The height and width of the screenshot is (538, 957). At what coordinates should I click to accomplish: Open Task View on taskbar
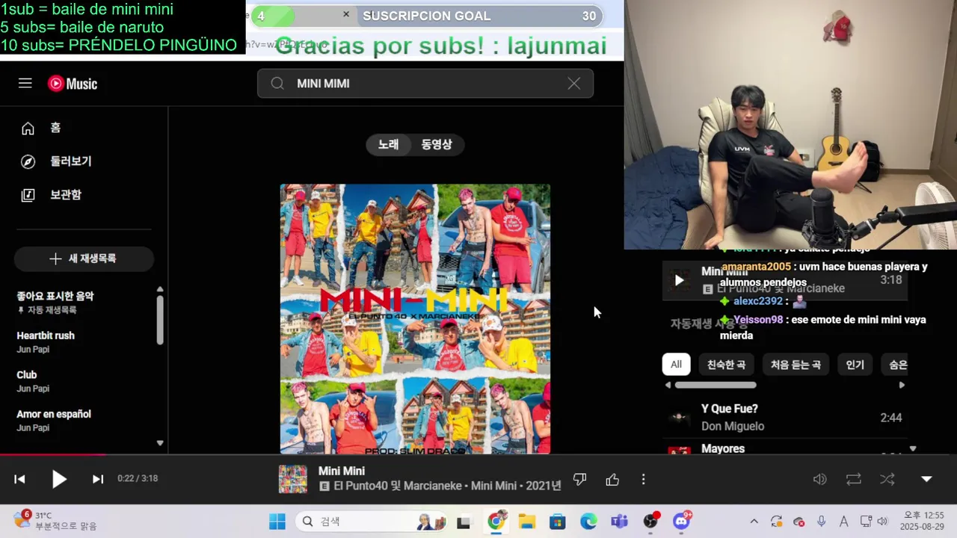[x=464, y=522]
